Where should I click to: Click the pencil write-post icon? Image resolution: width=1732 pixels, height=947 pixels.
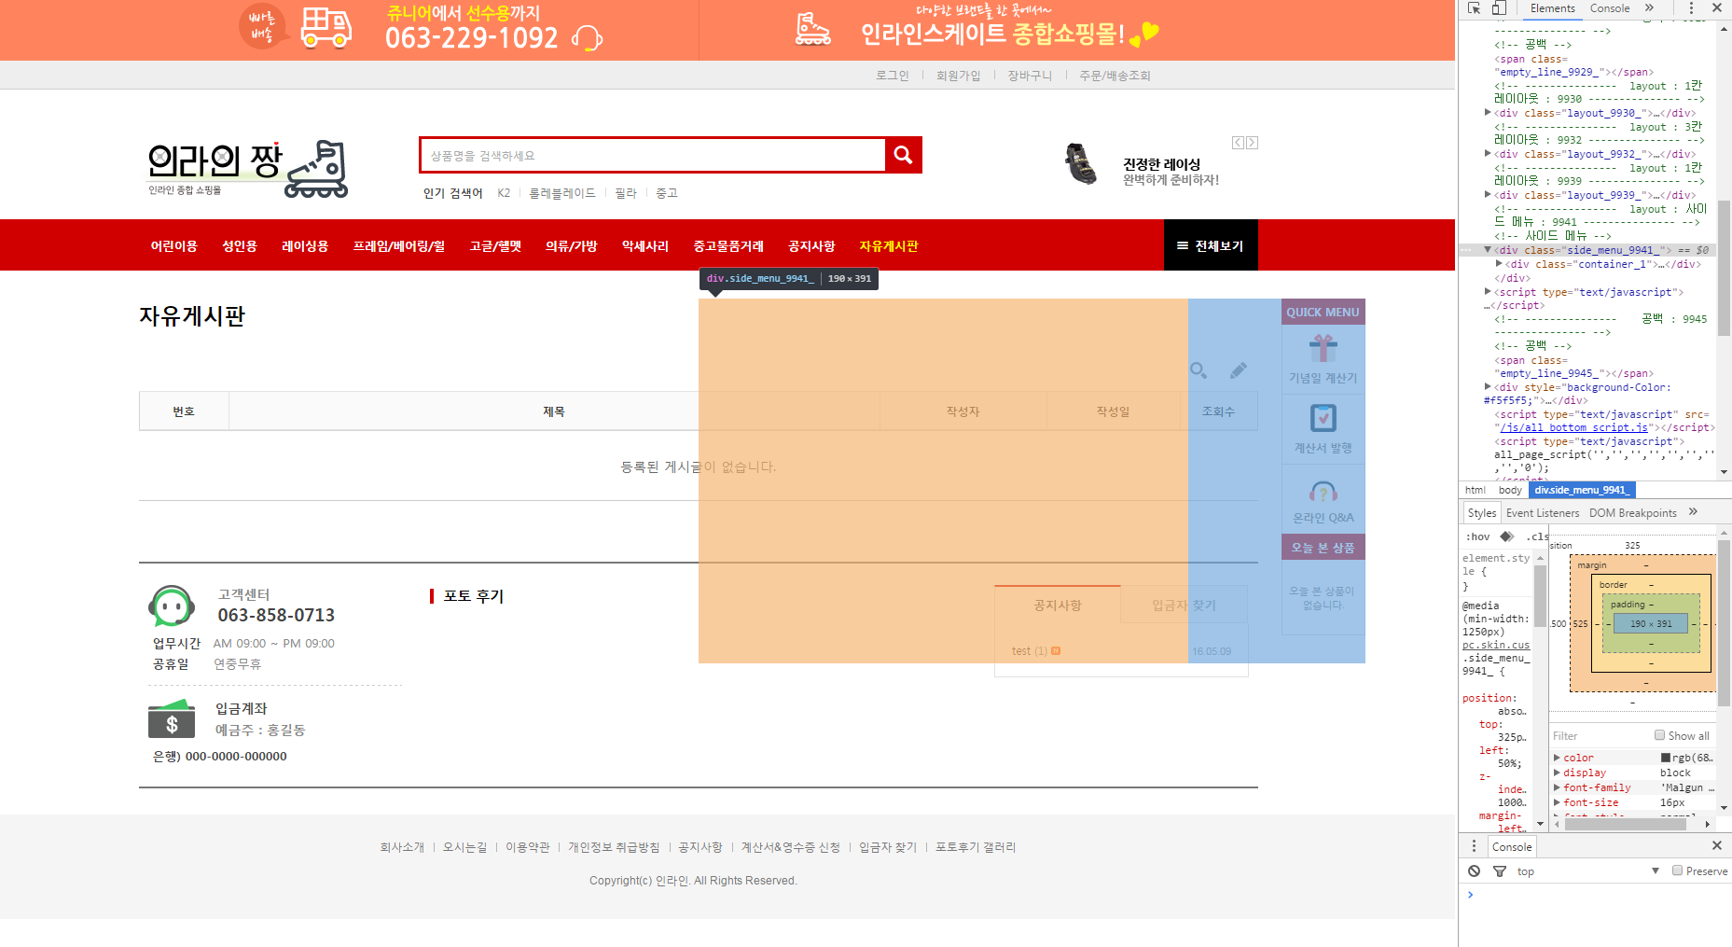coord(1239,370)
